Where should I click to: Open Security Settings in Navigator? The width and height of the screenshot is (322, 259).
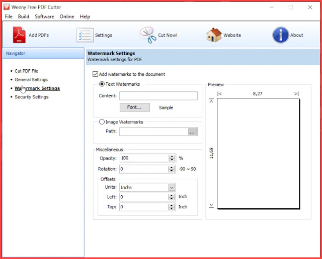[32, 97]
